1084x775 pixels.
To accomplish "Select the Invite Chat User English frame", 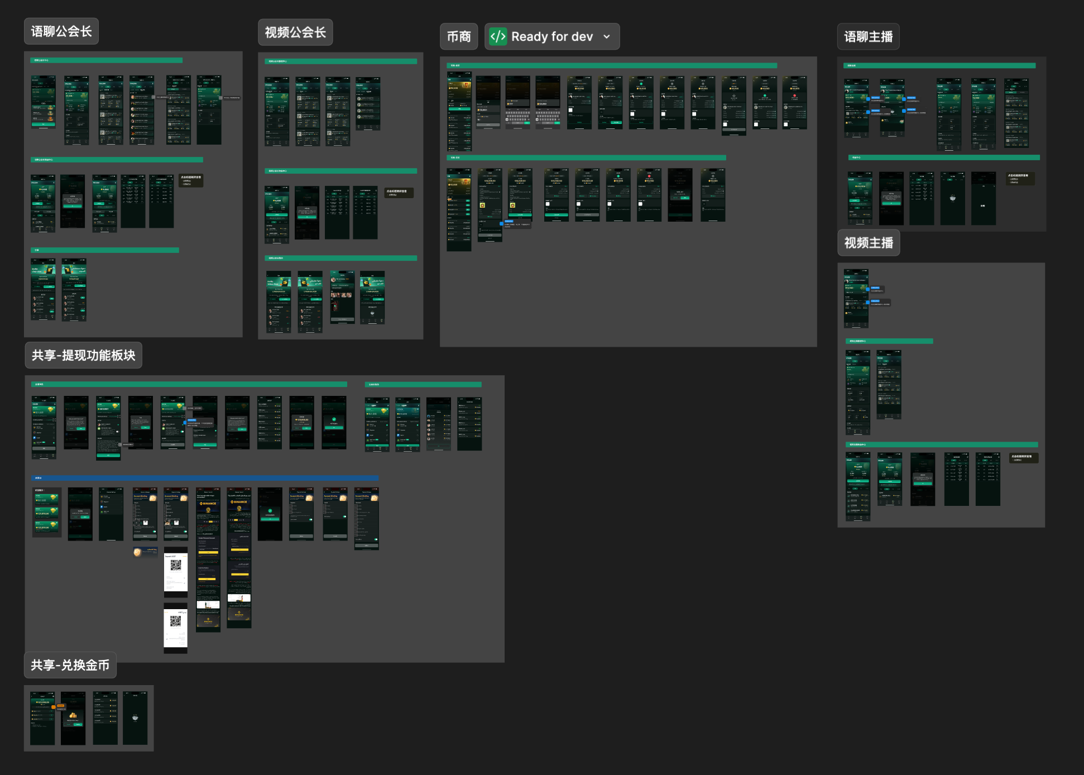I will coord(43,289).
